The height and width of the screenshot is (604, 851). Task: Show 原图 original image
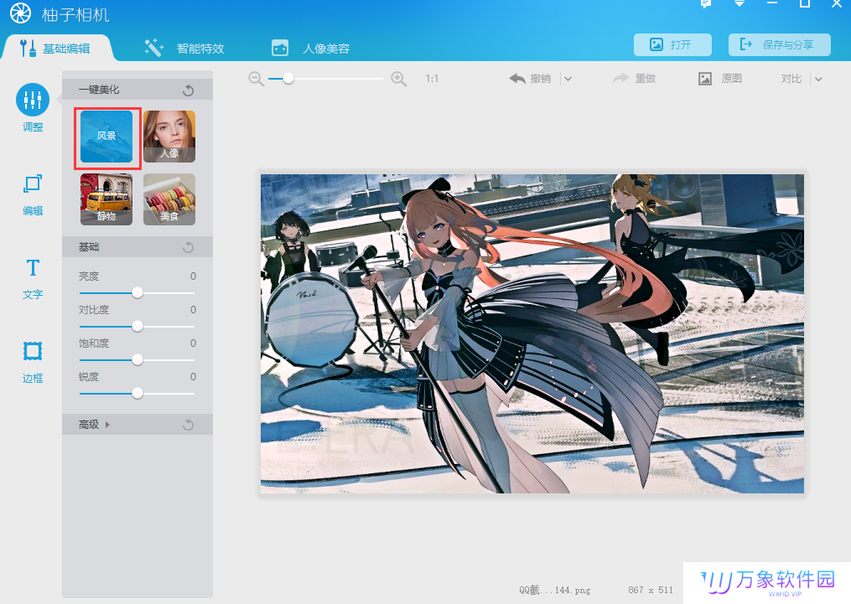[x=720, y=79]
